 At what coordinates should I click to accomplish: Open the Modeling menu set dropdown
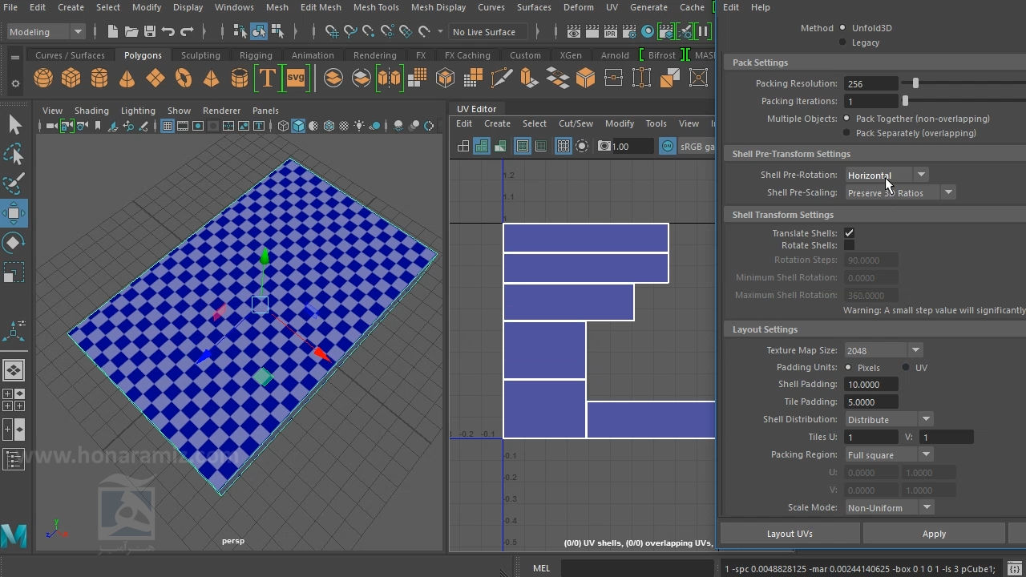point(46,32)
